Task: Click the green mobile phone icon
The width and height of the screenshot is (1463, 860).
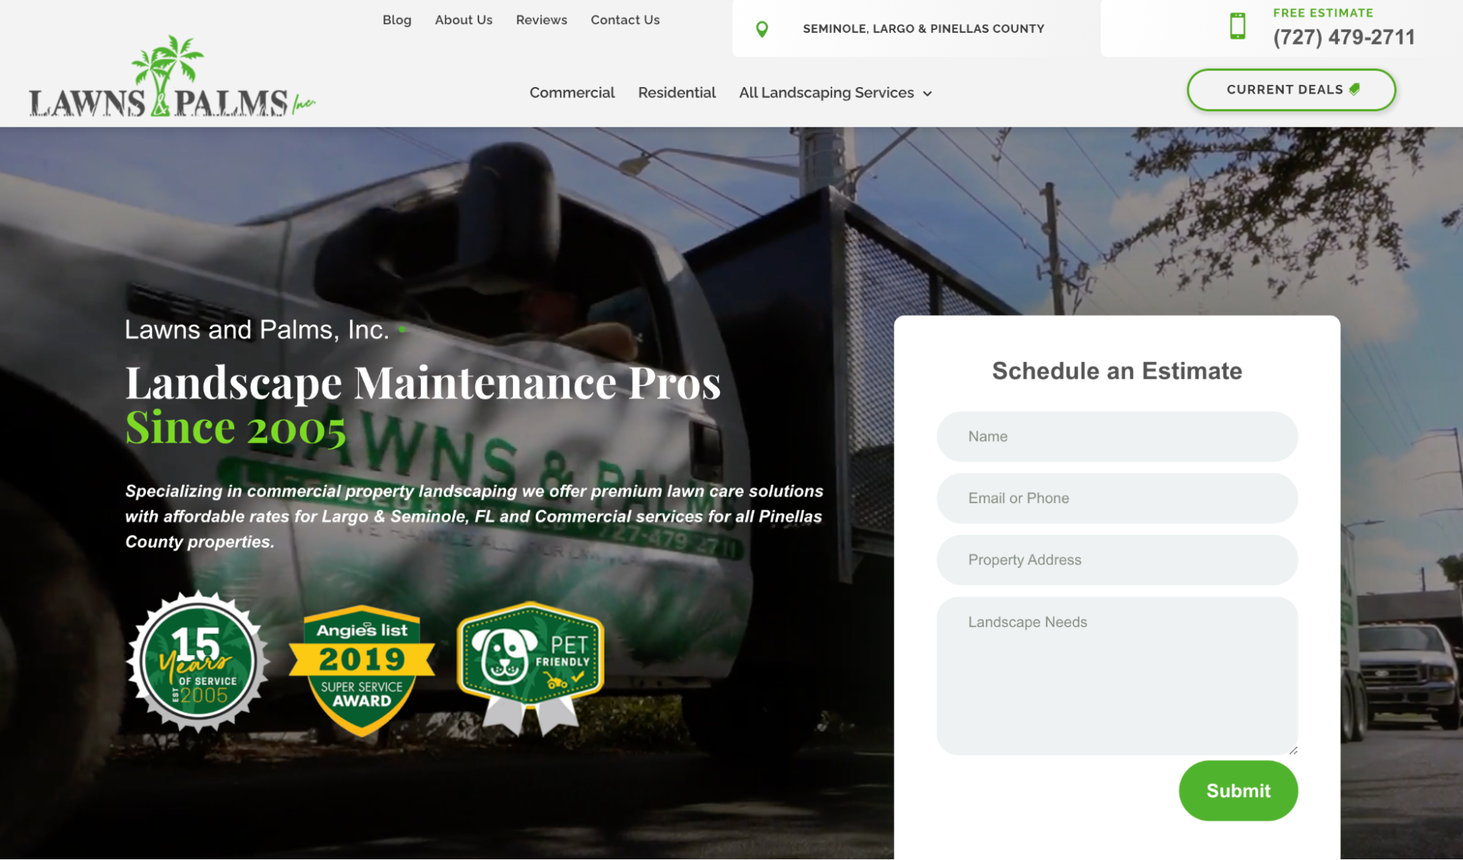Action: pos(1238,26)
